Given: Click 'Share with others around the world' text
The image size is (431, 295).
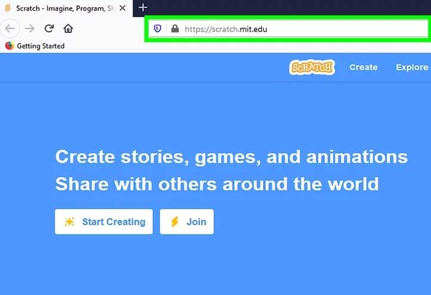Looking at the screenshot, I should click(217, 184).
